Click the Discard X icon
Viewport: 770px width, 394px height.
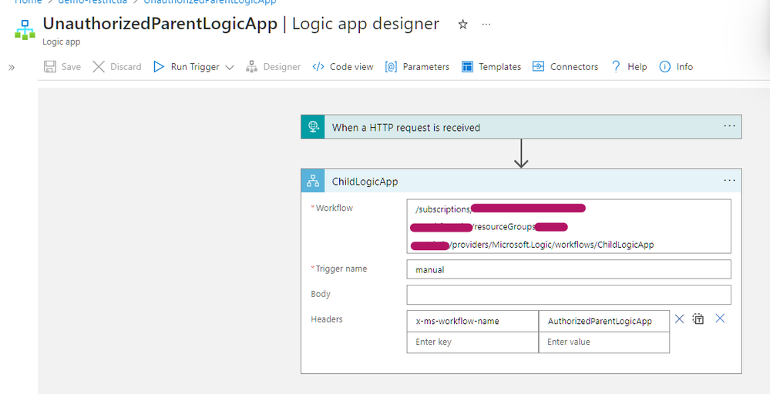click(x=99, y=67)
